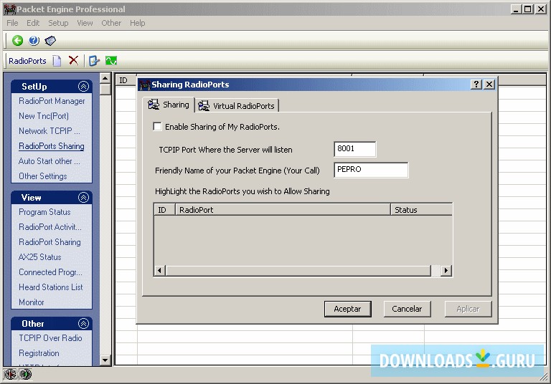Click the second status bar icon
Viewport: 551px width, 384px height.
[x=26, y=375]
